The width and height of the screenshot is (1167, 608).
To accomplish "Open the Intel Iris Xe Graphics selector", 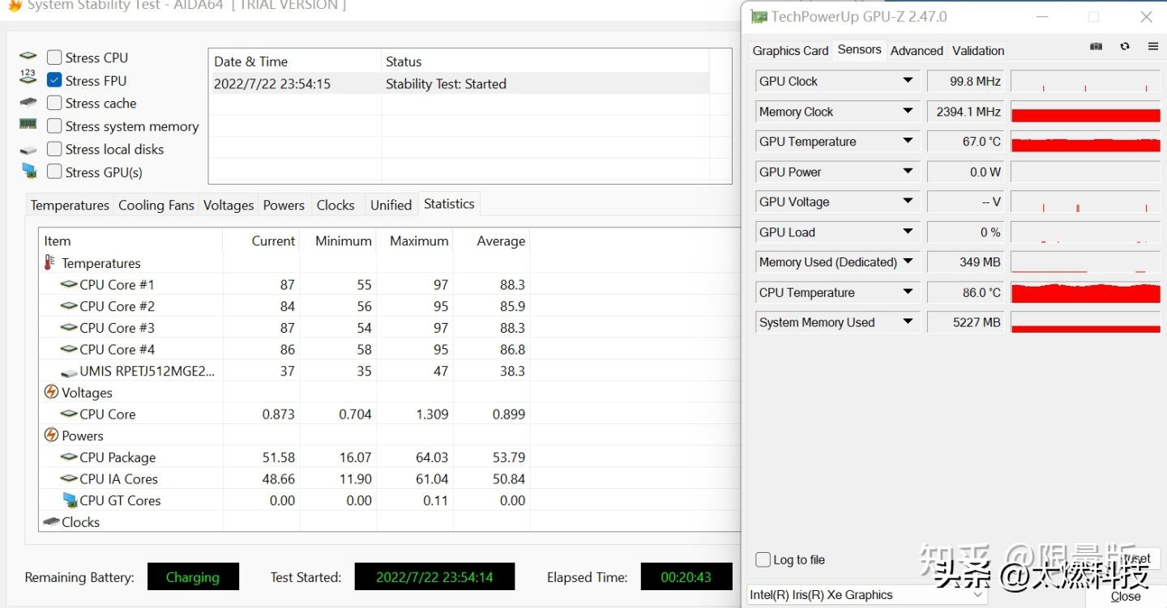I will (x=866, y=595).
